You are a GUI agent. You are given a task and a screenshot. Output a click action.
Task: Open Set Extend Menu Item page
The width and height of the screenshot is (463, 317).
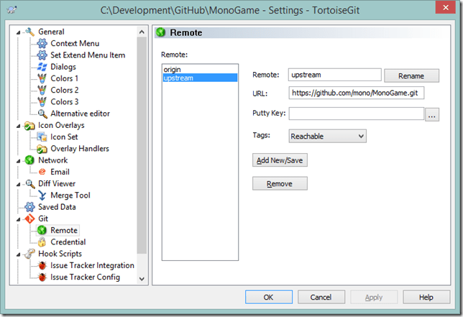point(88,55)
